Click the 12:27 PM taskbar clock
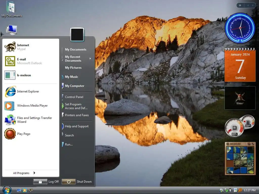Image resolution: width=259 pixels, height=194 pixels. coord(250,190)
